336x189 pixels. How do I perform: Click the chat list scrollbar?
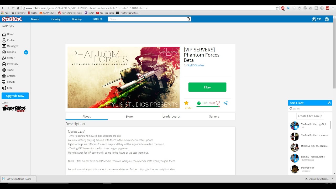point(331,125)
